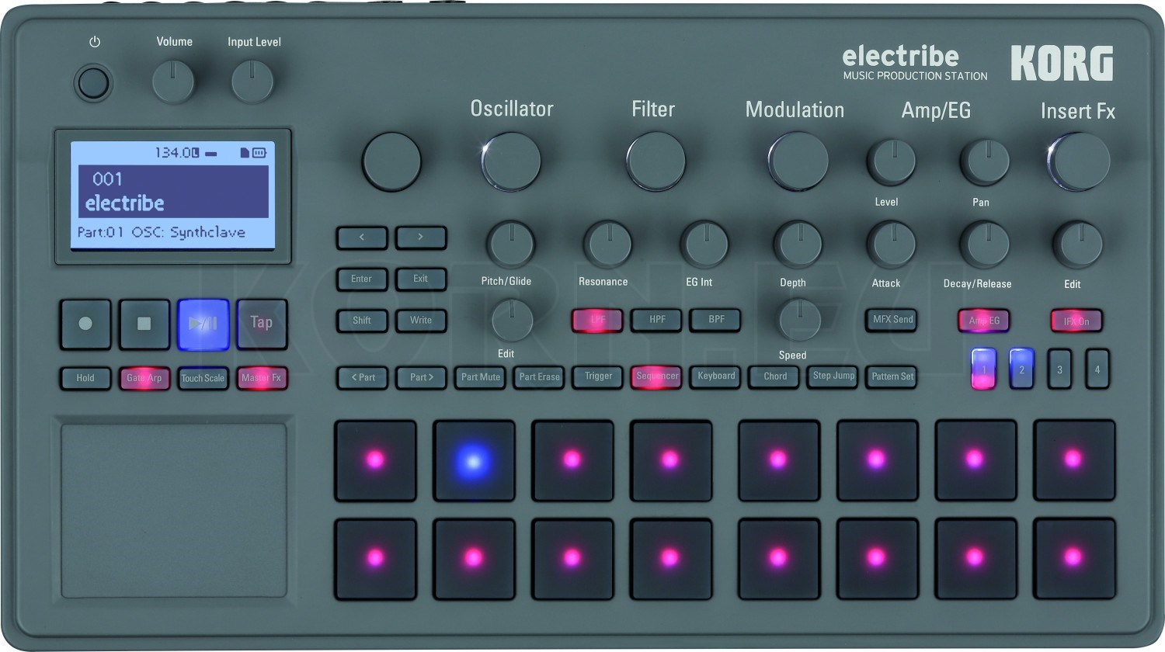
Task: Switch filter to HPF
Action: coord(656,320)
